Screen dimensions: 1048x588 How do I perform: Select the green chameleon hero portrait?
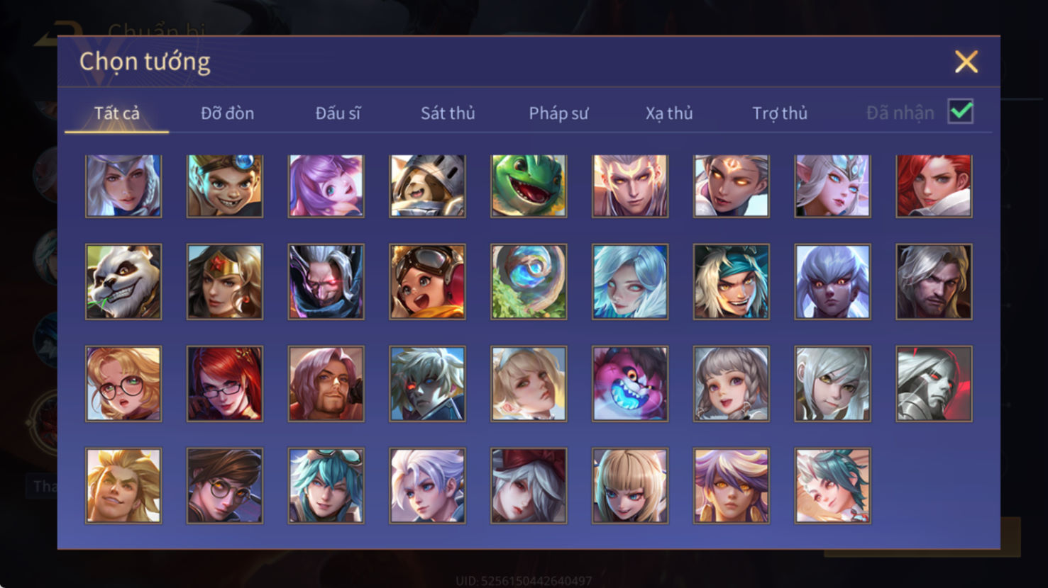529,186
